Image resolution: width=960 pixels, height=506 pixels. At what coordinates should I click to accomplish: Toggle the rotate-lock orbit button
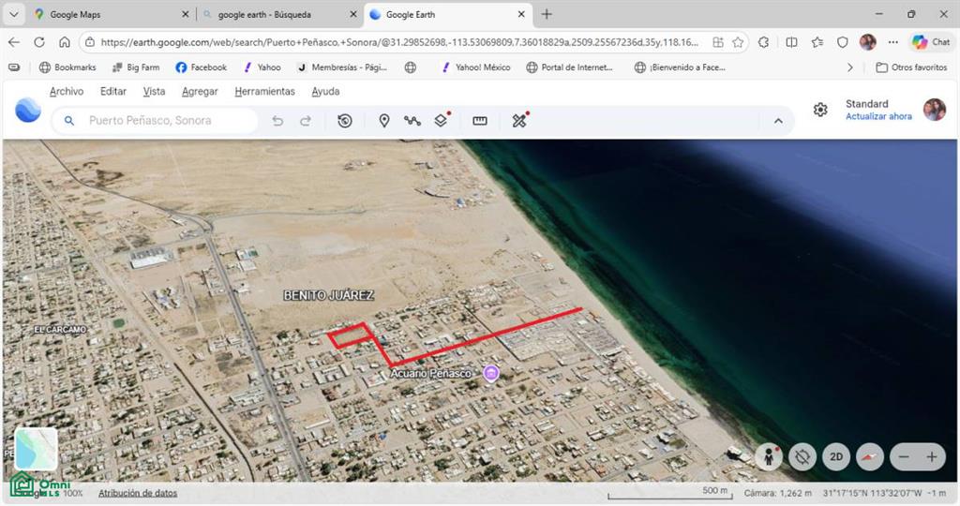(x=802, y=457)
